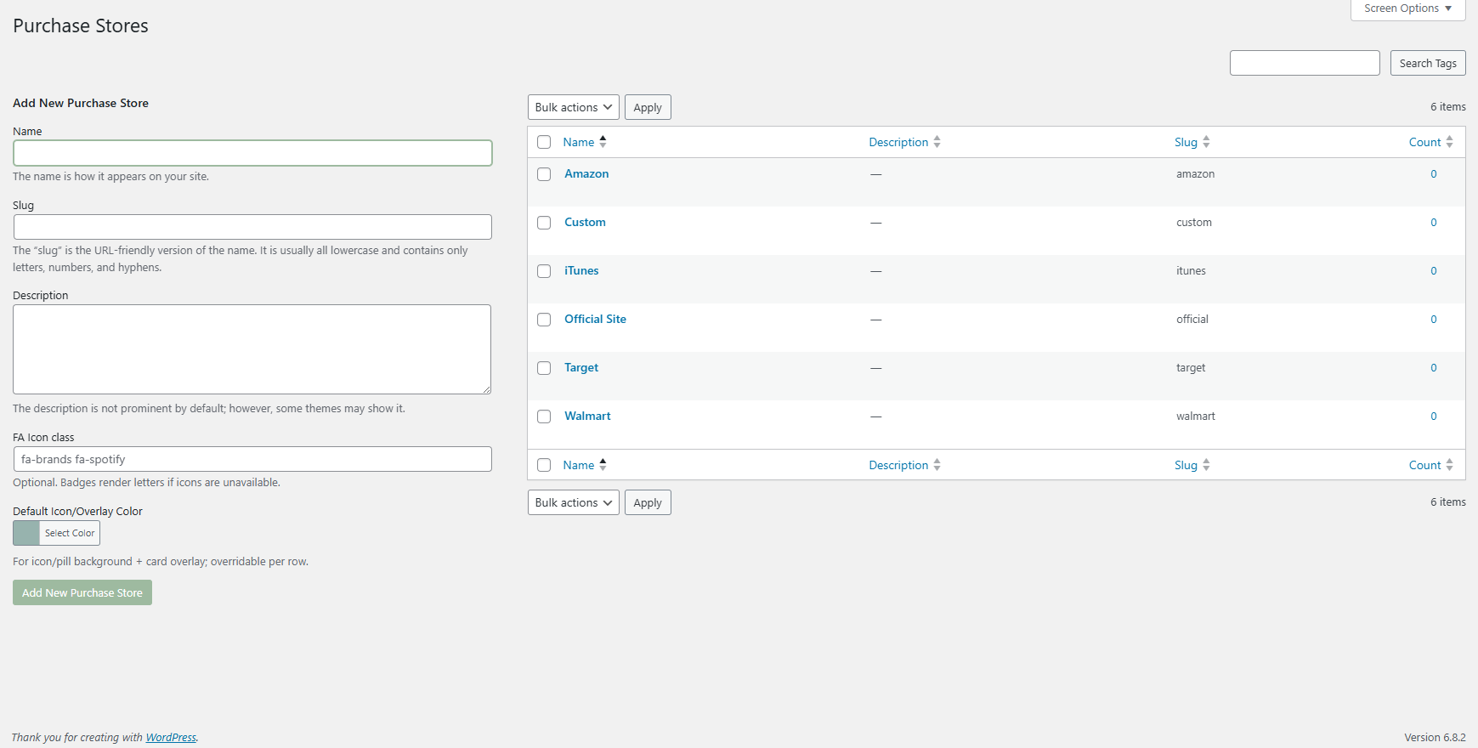Screen dimensions: 1478x748
Task: Click sort arrows beside top Description header
Action: point(937,142)
